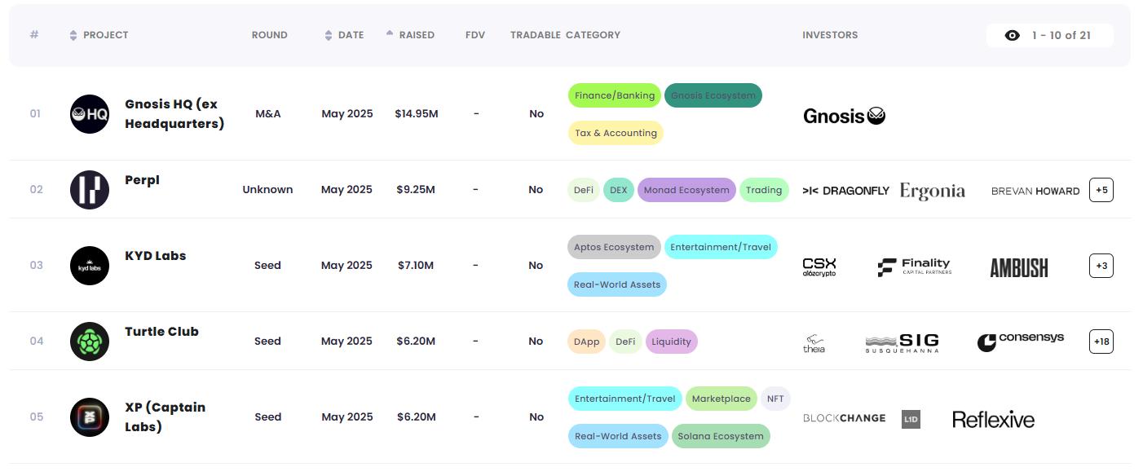Filter by the Monad Ecosystem tag
Image resolution: width=1143 pixels, height=476 pixels.
pyautogui.click(x=686, y=190)
